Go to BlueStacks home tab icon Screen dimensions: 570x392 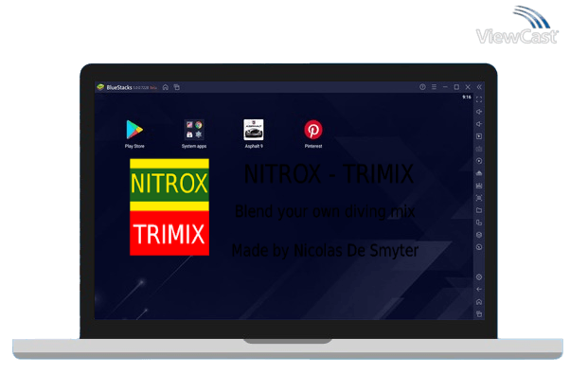[166, 87]
